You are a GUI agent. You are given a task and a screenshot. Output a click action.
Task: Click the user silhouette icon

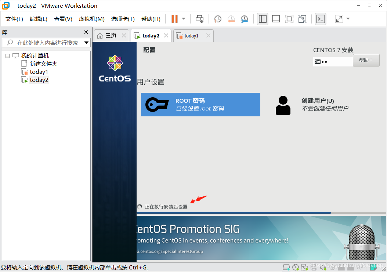[x=283, y=105]
